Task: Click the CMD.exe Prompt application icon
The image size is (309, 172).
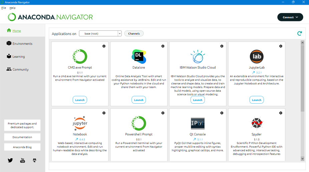Action: point(80,56)
